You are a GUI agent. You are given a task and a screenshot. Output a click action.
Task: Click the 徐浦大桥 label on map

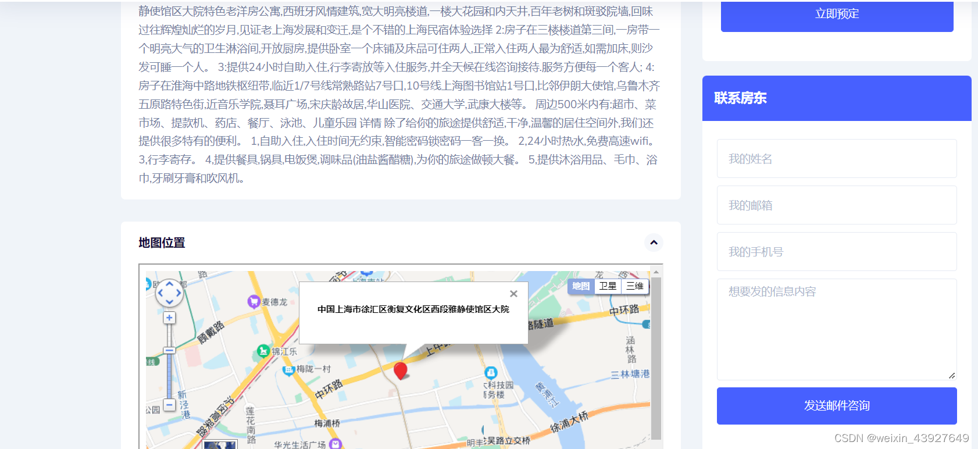click(x=569, y=423)
